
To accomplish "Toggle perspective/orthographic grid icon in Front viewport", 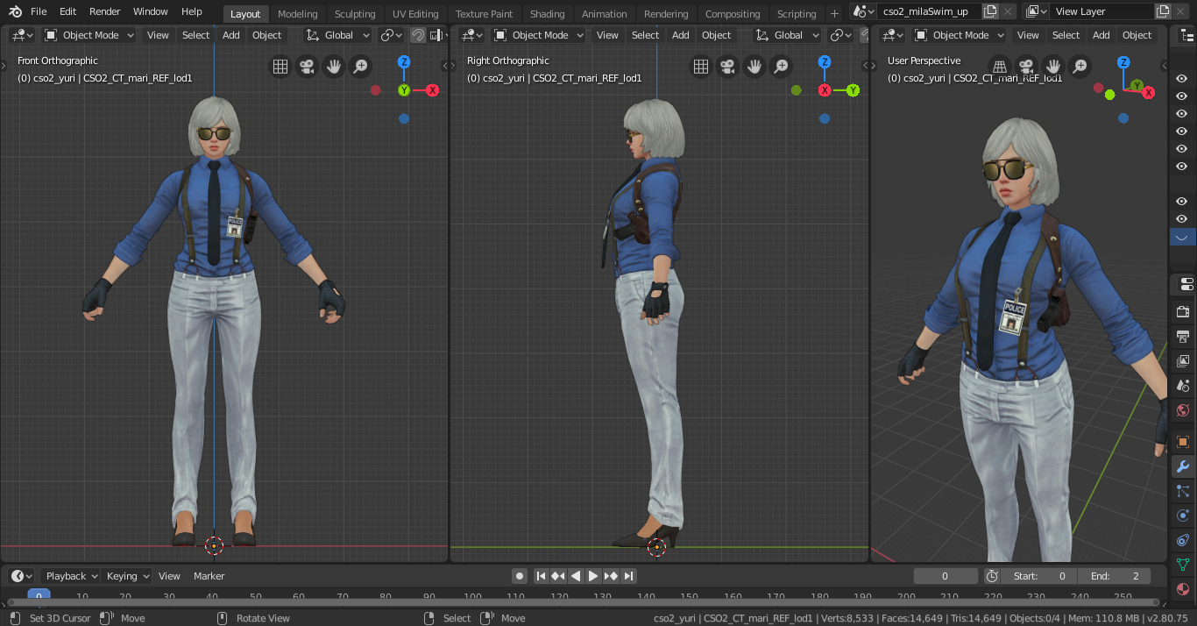I will 280,67.
